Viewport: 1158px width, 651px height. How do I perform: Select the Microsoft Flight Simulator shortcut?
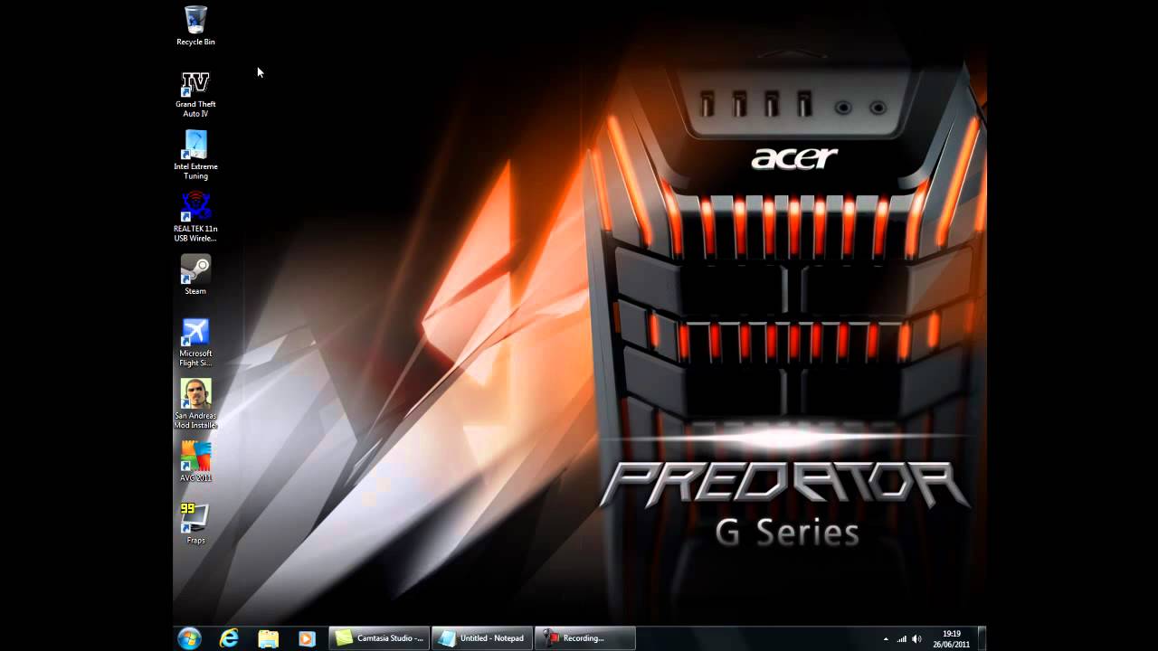point(195,342)
